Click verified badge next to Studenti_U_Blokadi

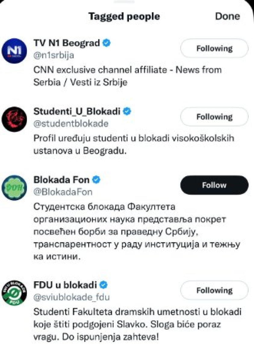point(127,112)
